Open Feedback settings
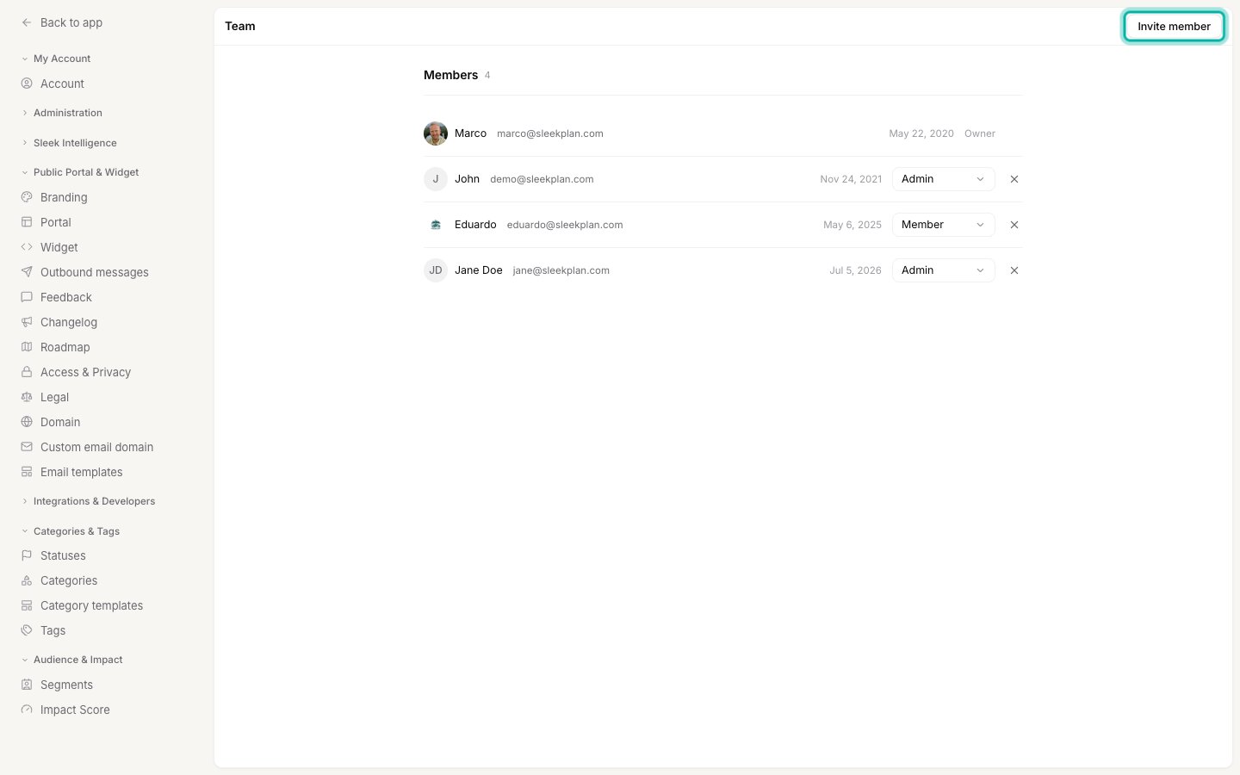 (x=66, y=297)
